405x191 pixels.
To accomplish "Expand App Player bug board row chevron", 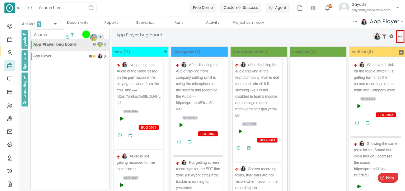I will click(105, 44).
